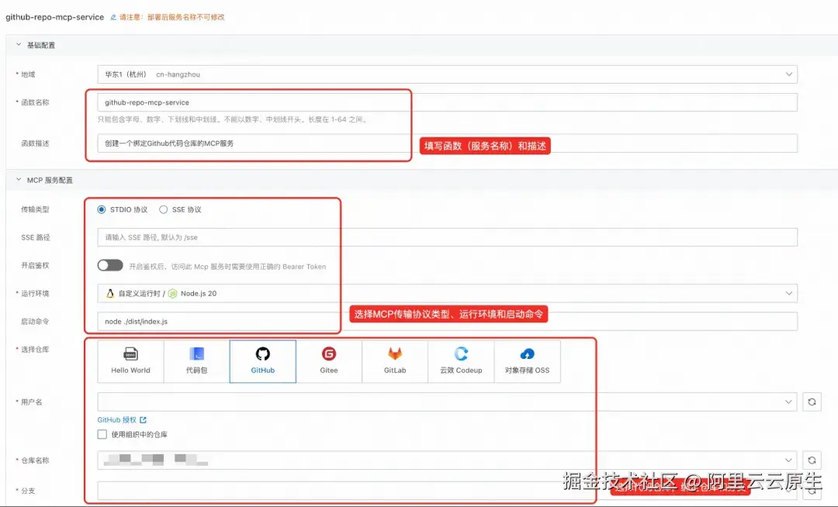Open the 运行环境 runtime dropdown
Image resolution: width=838 pixels, height=507 pixels.
(448, 294)
